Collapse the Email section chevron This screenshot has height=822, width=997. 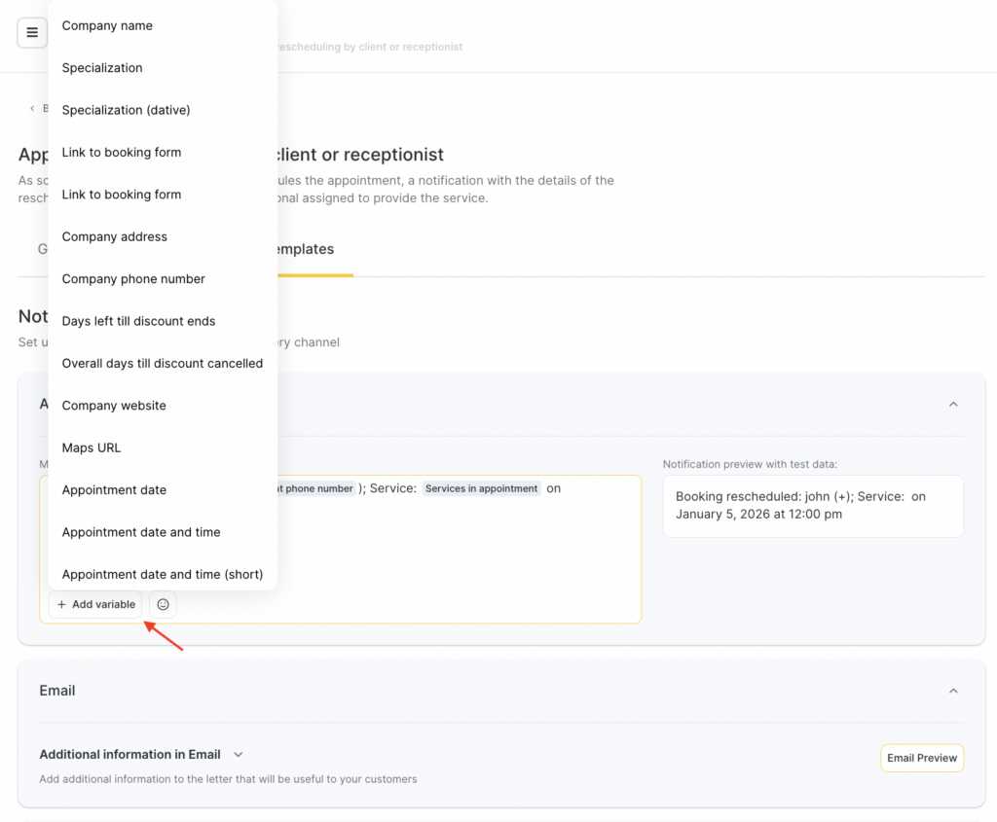click(953, 691)
